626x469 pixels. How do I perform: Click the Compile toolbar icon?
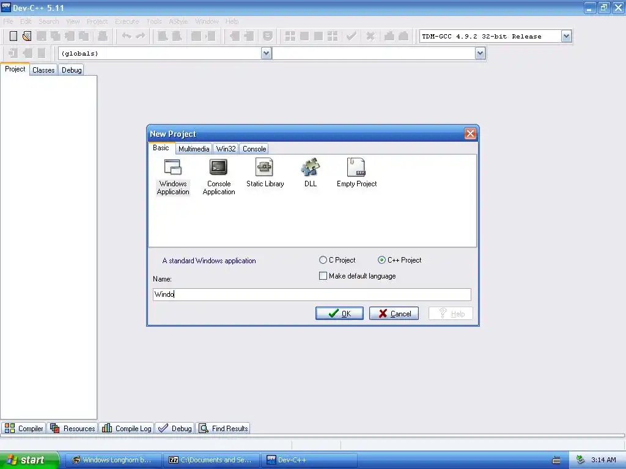click(290, 36)
